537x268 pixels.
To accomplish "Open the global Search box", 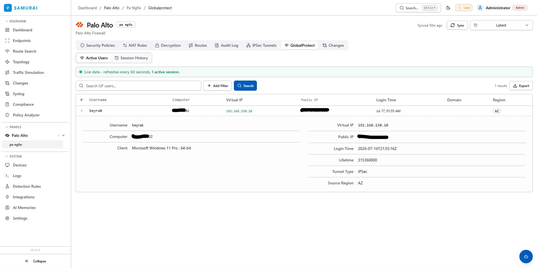I will [418, 8].
